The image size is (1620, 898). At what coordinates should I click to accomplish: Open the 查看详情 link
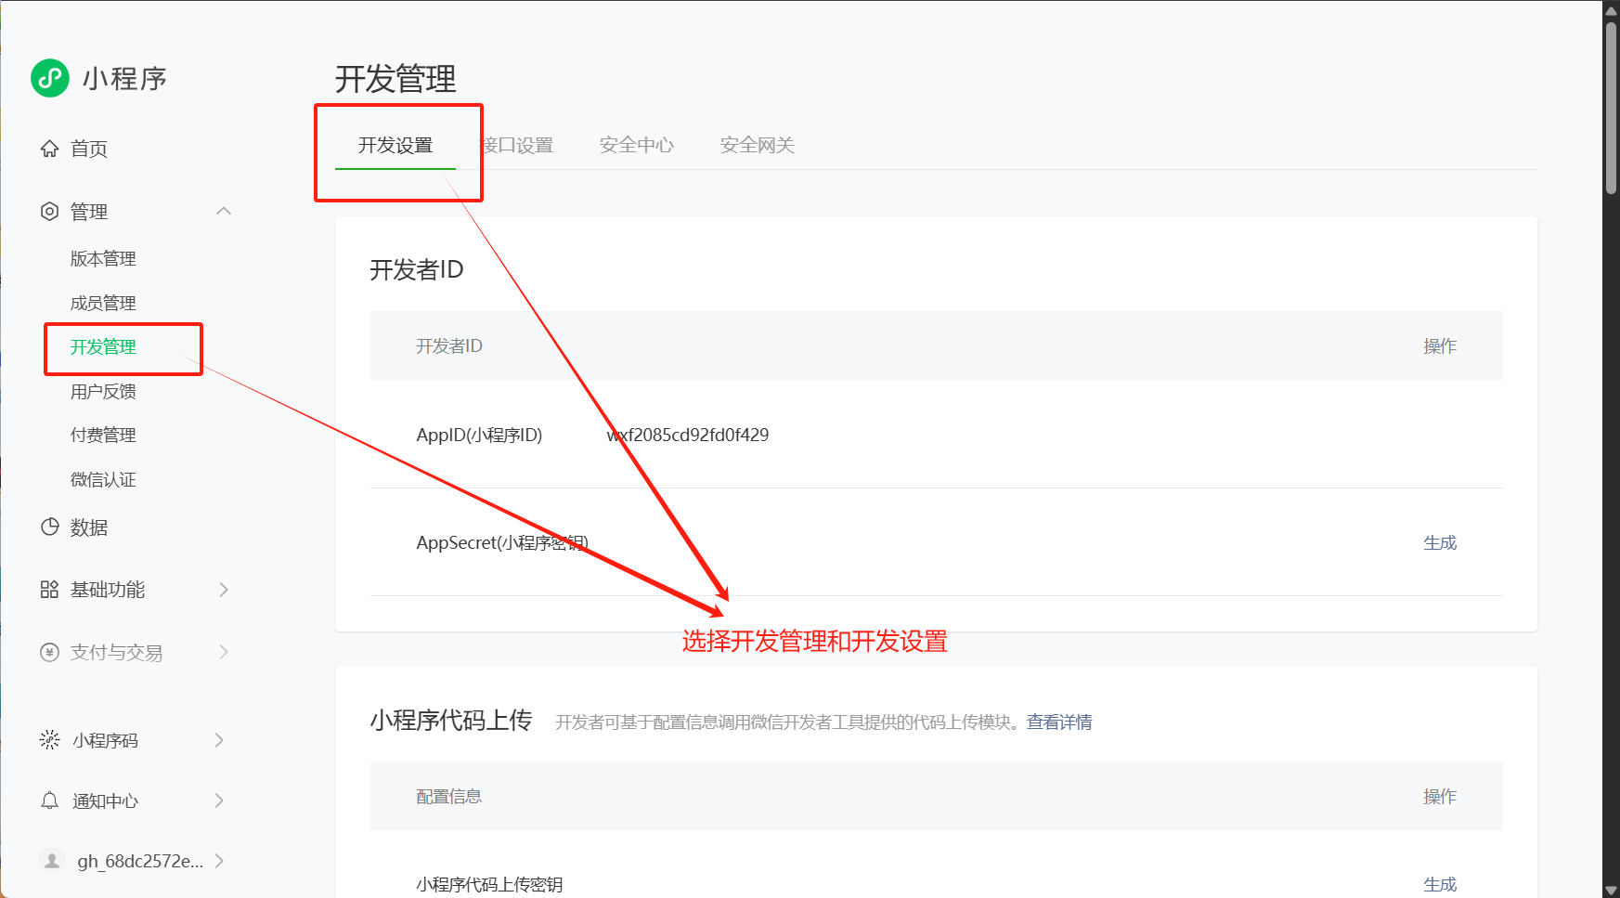[1059, 722]
